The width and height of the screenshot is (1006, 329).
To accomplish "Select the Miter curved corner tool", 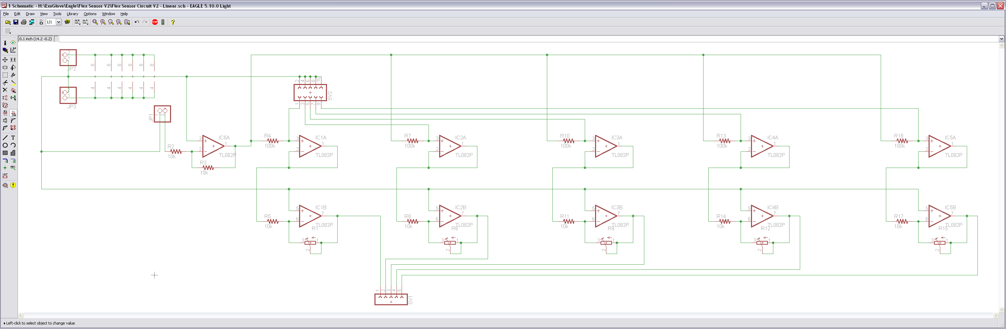I will (x=13, y=120).
